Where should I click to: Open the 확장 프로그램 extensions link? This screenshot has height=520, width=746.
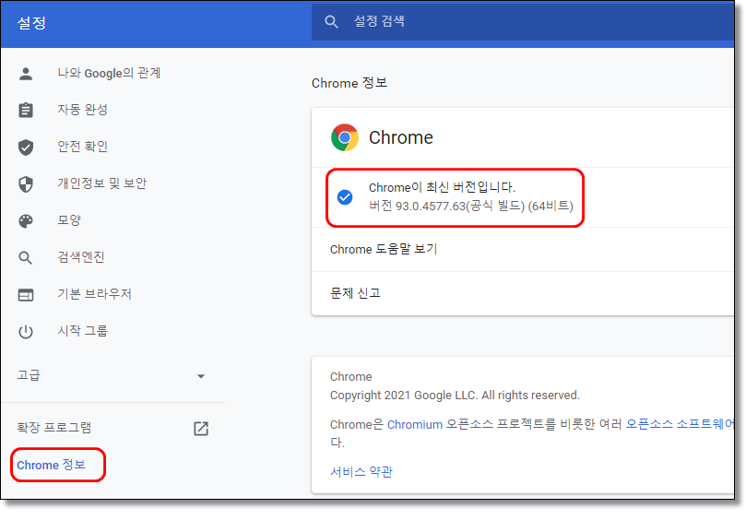(x=53, y=428)
